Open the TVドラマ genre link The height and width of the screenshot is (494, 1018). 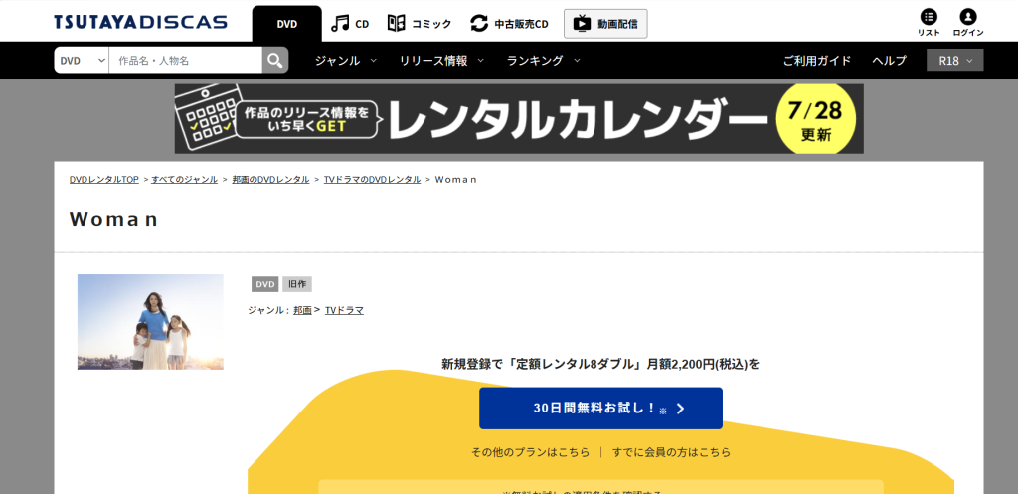click(x=344, y=311)
